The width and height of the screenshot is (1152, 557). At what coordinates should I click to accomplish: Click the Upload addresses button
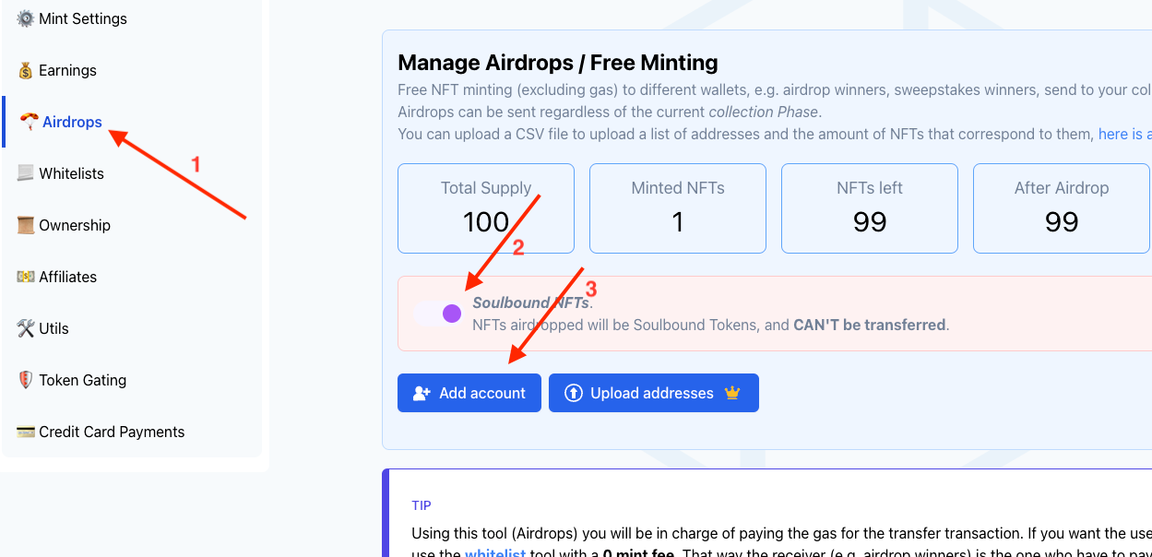point(654,393)
